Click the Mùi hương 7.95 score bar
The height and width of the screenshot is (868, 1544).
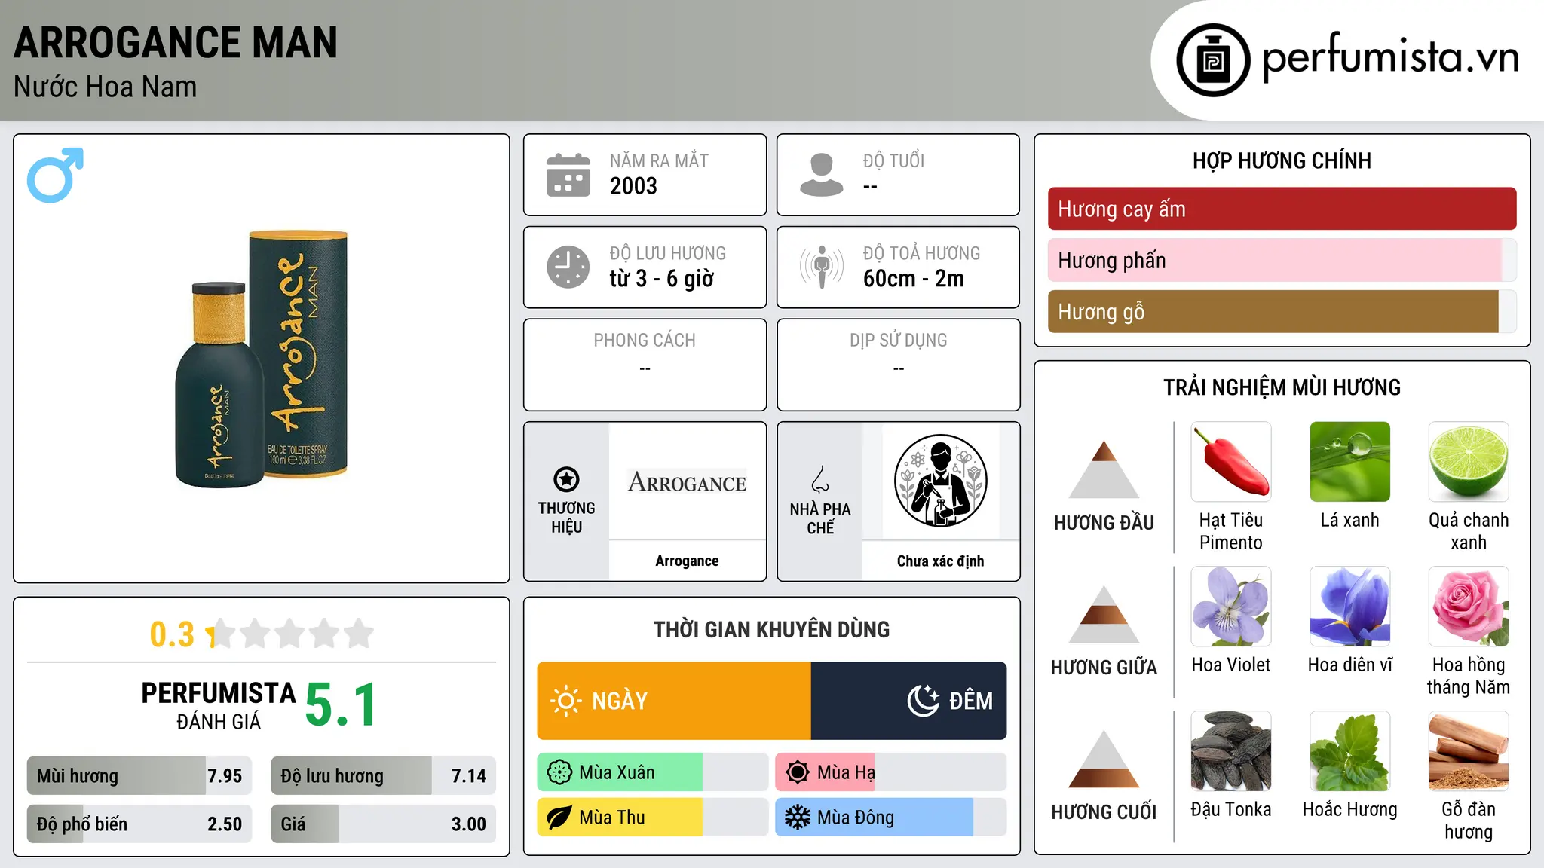[x=139, y=775]
